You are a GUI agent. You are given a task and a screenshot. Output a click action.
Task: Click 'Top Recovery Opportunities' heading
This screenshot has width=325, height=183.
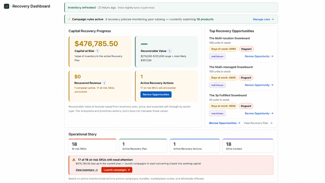[231, 31]
